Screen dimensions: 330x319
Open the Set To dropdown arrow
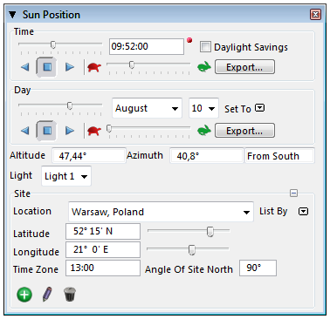pyautogui.click(x=260, y=108)
